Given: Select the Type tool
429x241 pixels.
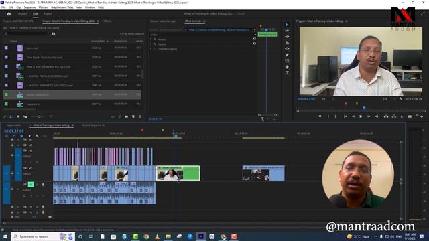Looking at the screenshot, I should coord(287,73).
